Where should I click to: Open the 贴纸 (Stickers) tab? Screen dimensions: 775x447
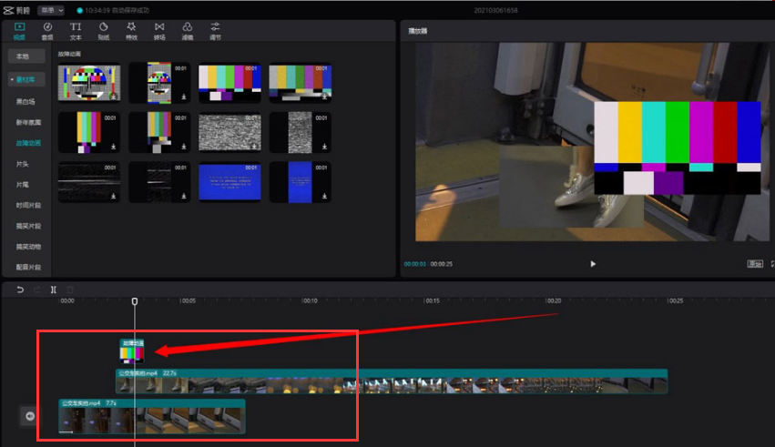pos(103,31)
